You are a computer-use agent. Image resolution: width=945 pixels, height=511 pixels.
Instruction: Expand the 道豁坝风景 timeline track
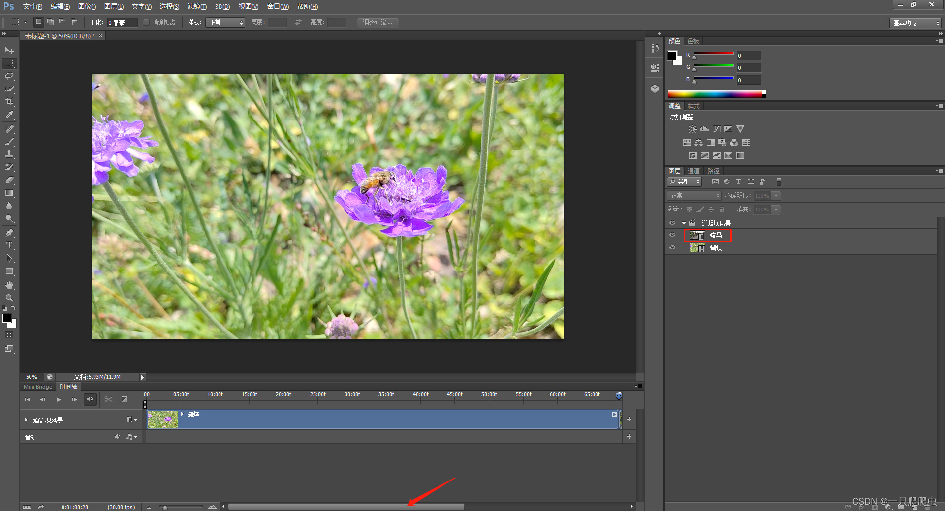tap(26, 420)
